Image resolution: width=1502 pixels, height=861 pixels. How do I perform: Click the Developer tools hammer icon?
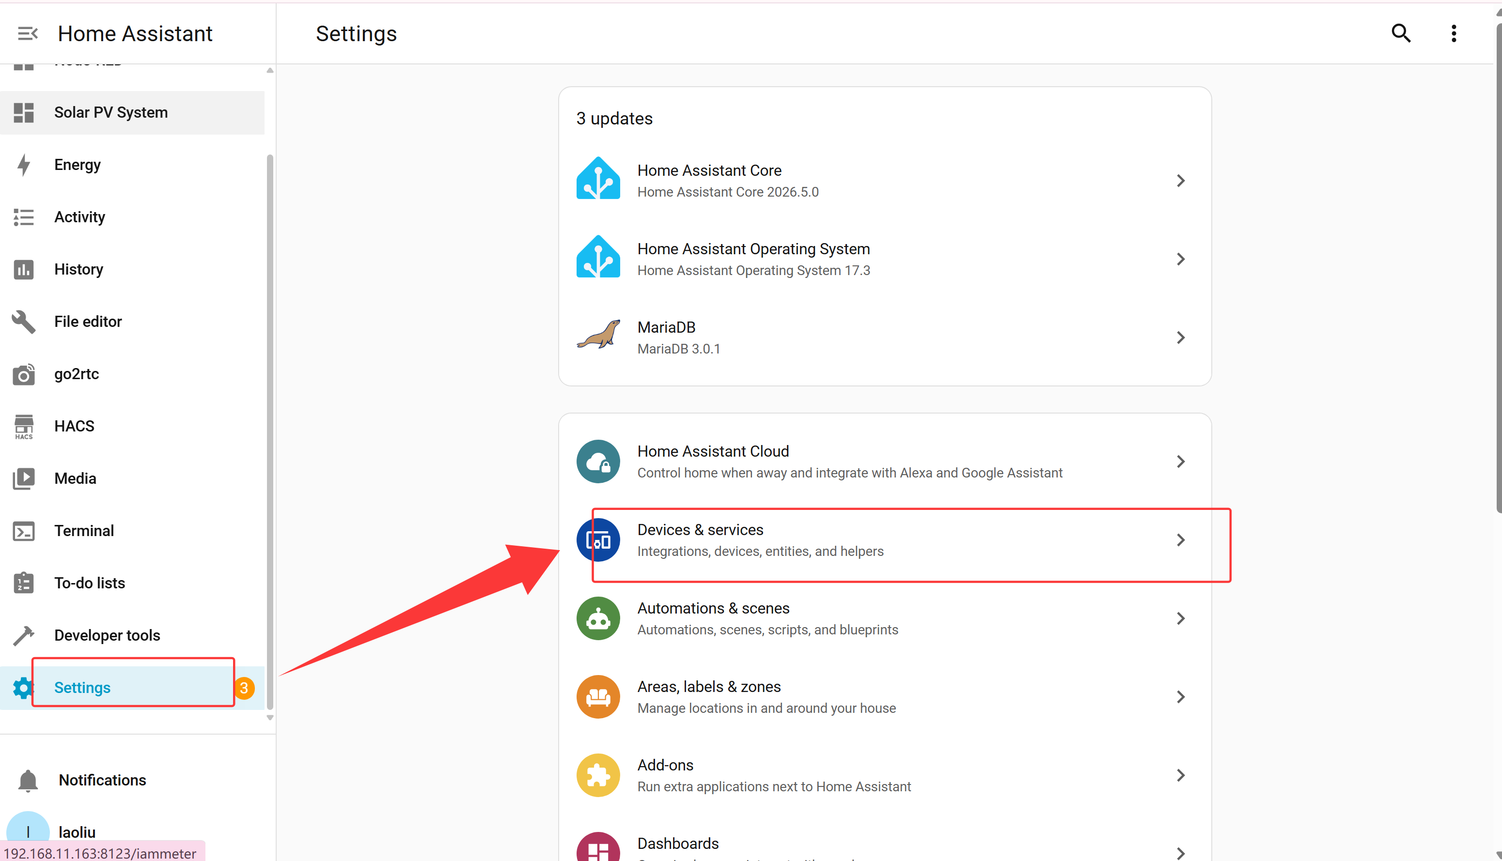pos(24,636)
